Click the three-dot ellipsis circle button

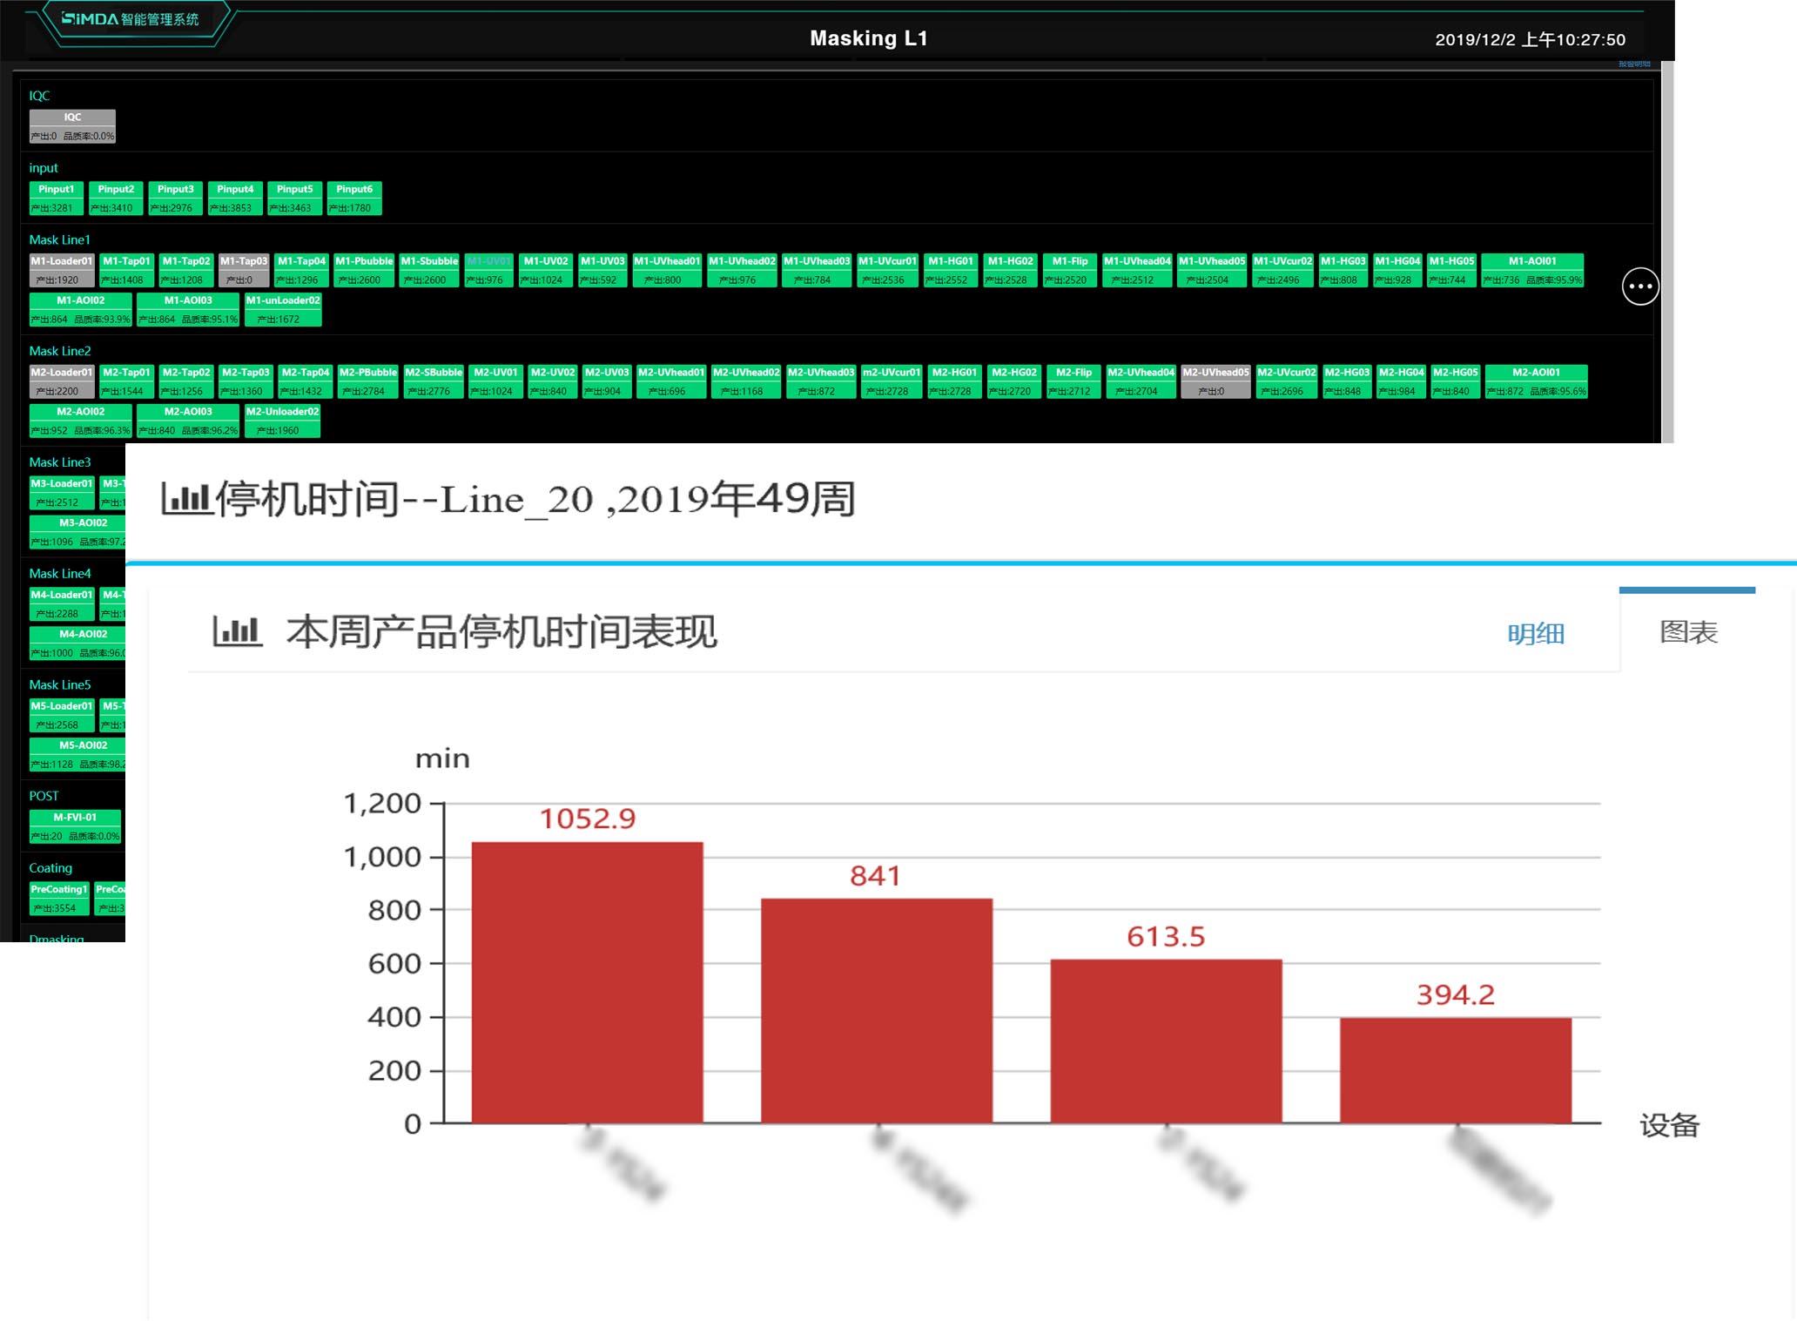click(x=1640, y=286)
